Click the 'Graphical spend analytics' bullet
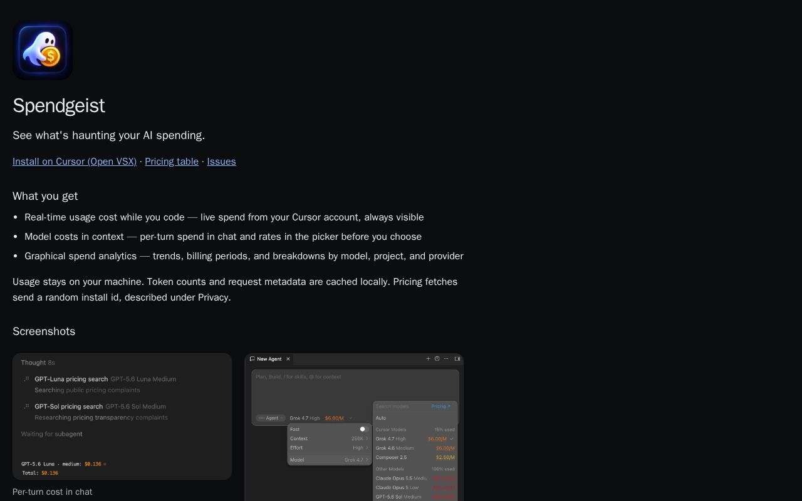 [x=244, y=256]
